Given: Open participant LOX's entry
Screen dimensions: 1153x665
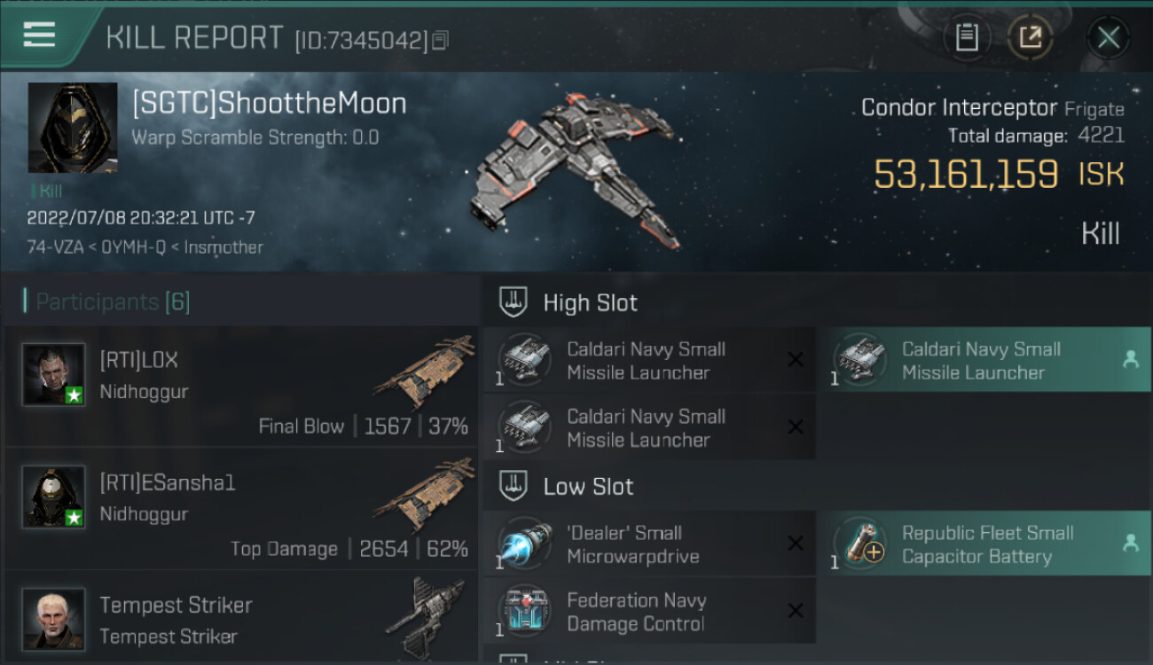Looking at the screenshot, I should pos(241,387).
